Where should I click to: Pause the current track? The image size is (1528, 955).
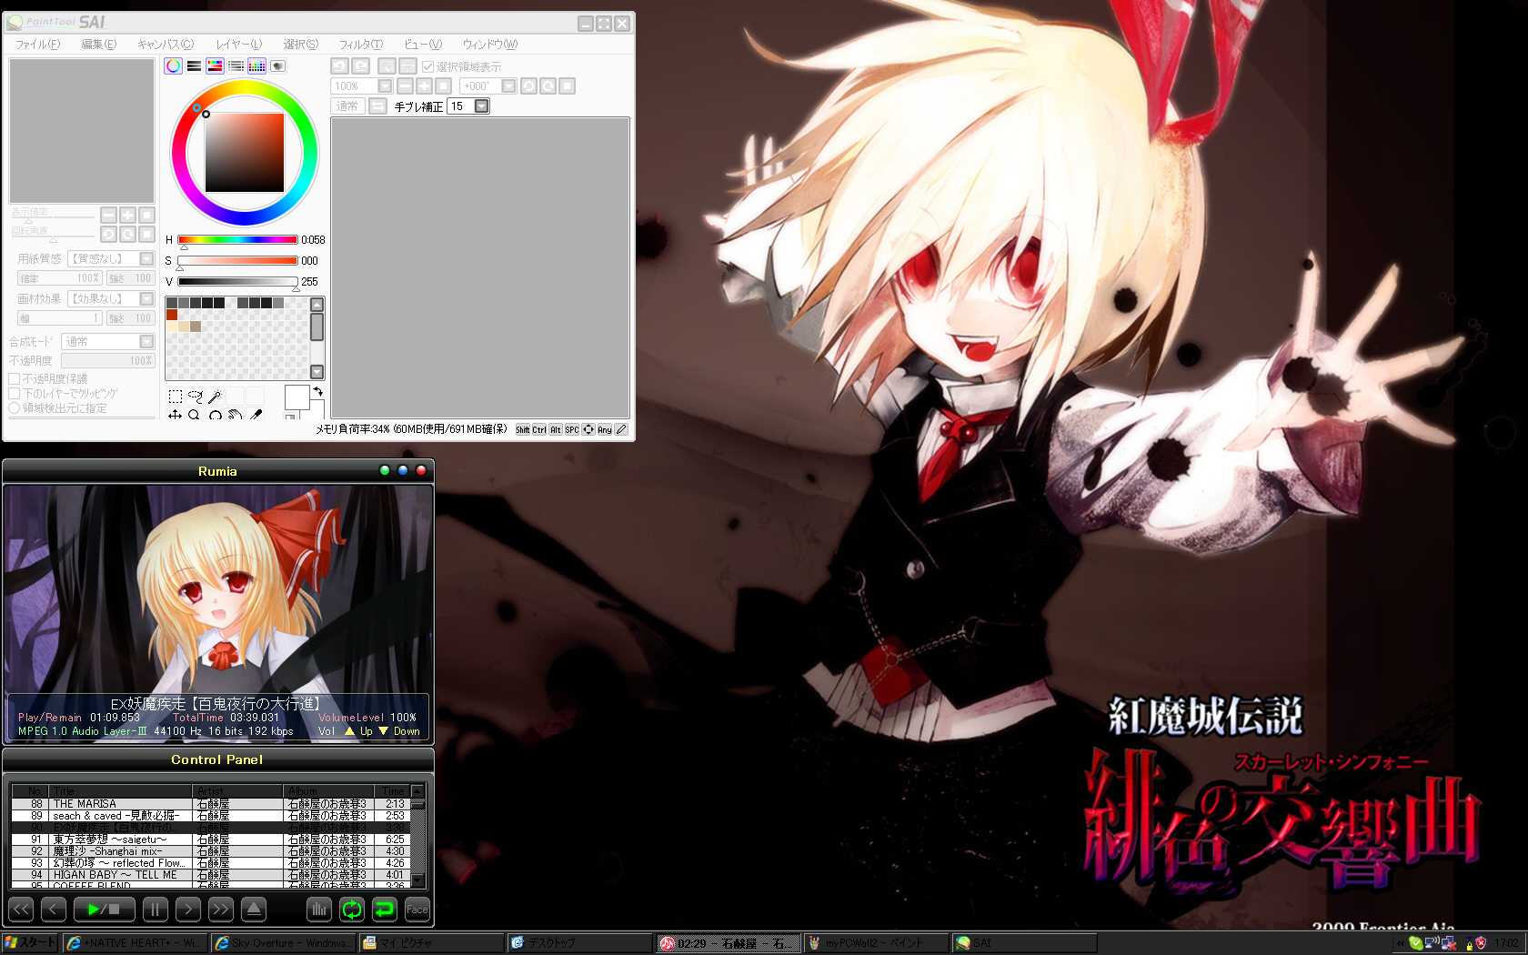click(155, 909)
